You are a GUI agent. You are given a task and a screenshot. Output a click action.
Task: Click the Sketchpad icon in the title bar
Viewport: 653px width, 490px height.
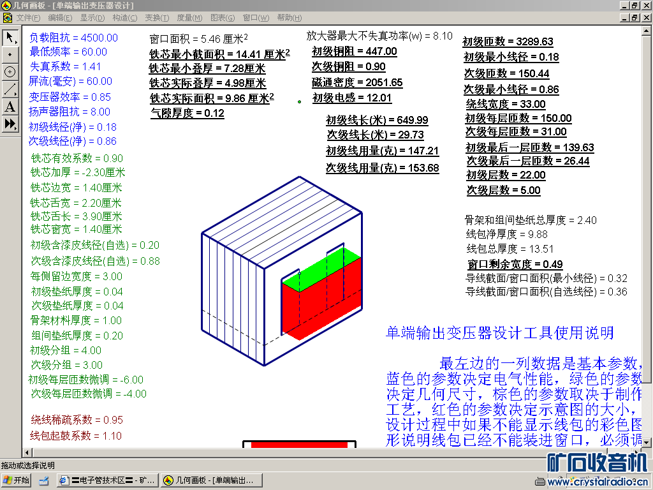coord(6,5)
